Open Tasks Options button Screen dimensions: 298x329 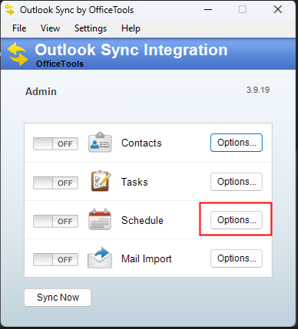coord(237,182)
